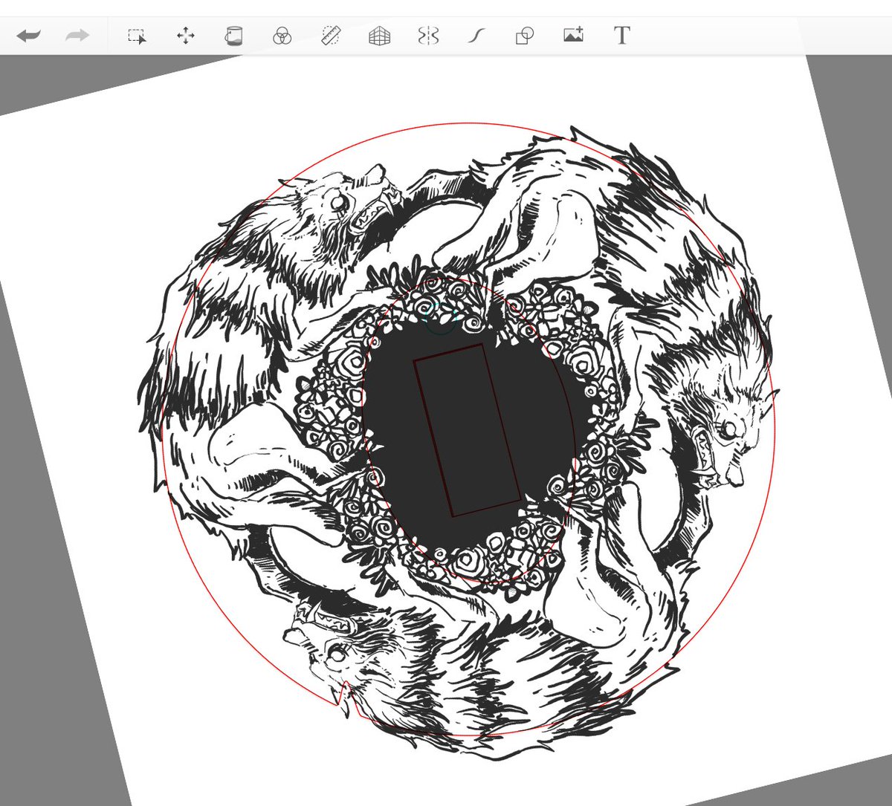892x806 pixels.
Task: Open the Draw Shapes tool icon
Action: [x=525, y=36]
